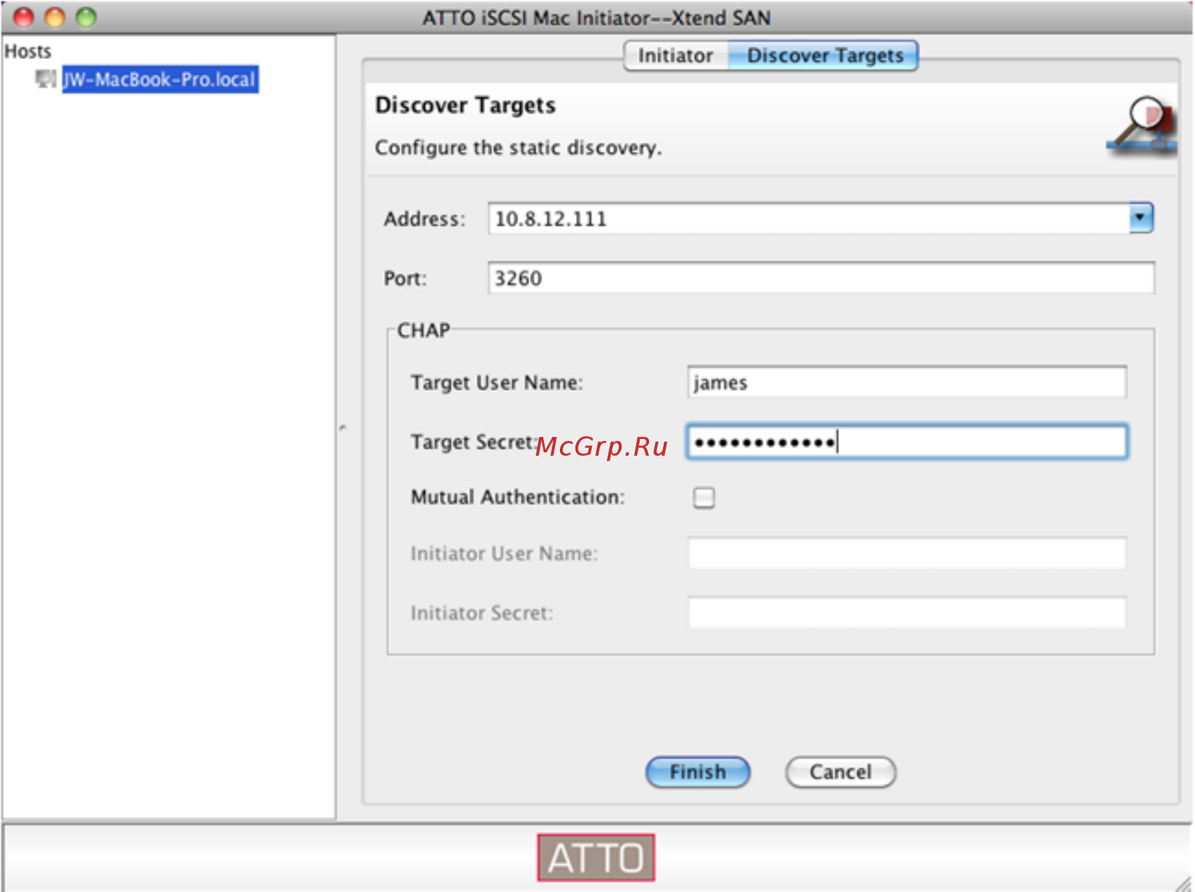The image size is (1195, 892).
Task: Click the ATTO logo
Action: [595, 857]
